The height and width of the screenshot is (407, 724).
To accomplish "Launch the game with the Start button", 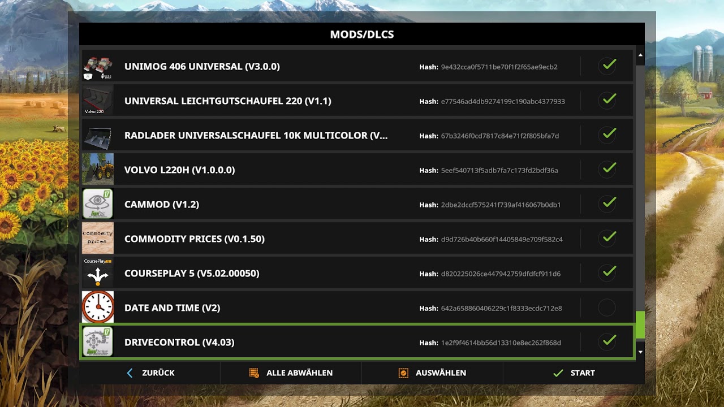I will pos(574,373).
